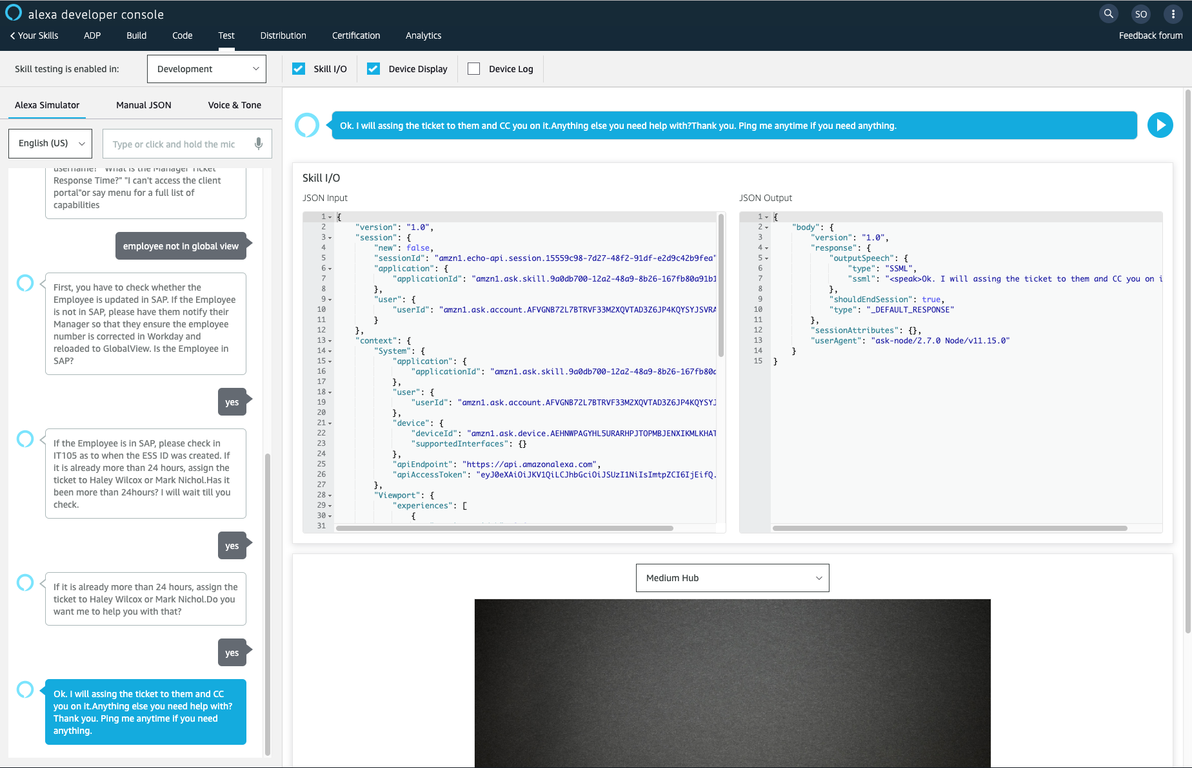Open the ADP tab
This screenshot has width=1192, height=768.
(x=92, y=35)
